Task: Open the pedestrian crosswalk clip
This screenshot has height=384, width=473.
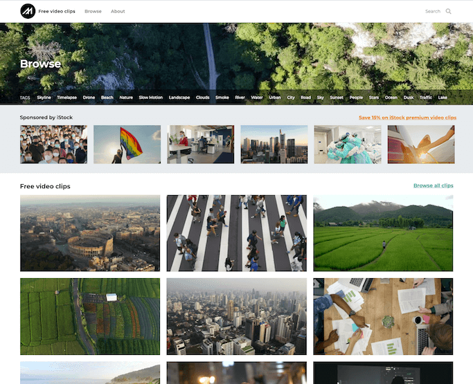Action: click(x=237, y=233)
